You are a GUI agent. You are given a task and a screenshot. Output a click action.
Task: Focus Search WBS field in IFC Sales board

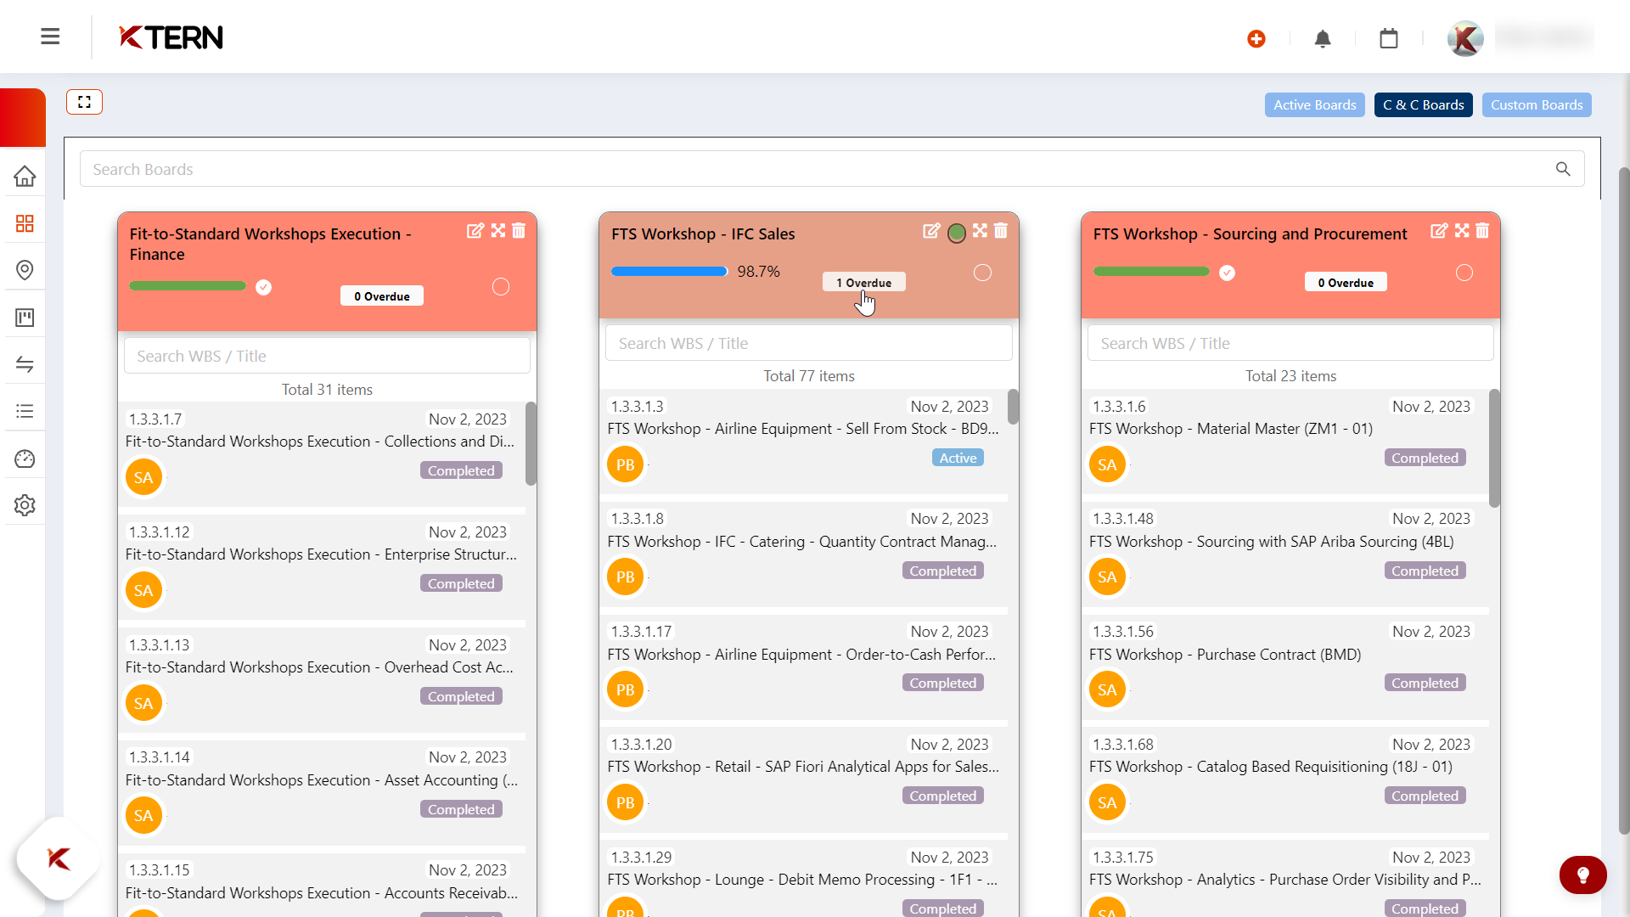point(808,343)
